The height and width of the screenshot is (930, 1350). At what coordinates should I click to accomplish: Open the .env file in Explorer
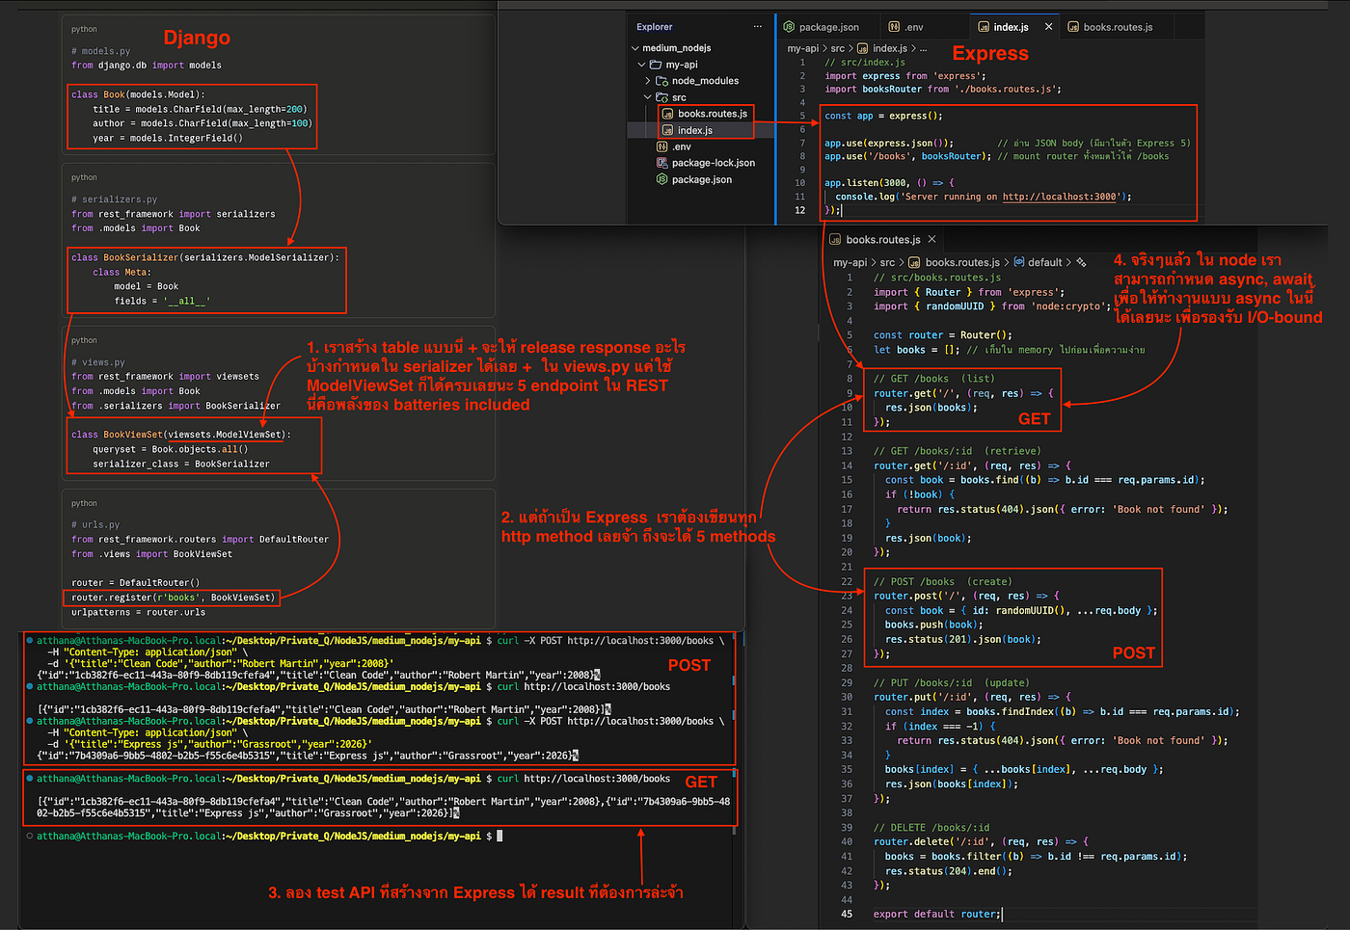tap(682, 146)
